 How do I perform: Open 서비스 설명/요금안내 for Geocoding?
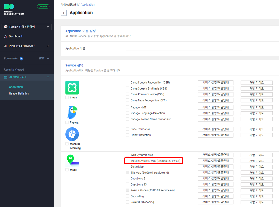[x=215, y=196]
